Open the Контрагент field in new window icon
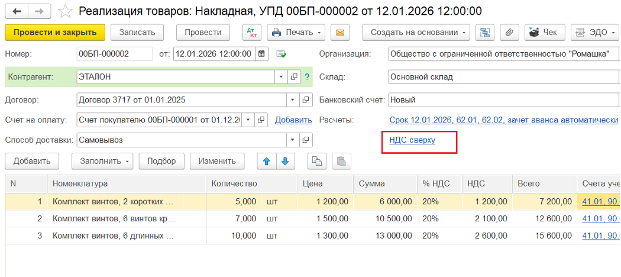The image size is (621, 277). [x=294, y=77]
